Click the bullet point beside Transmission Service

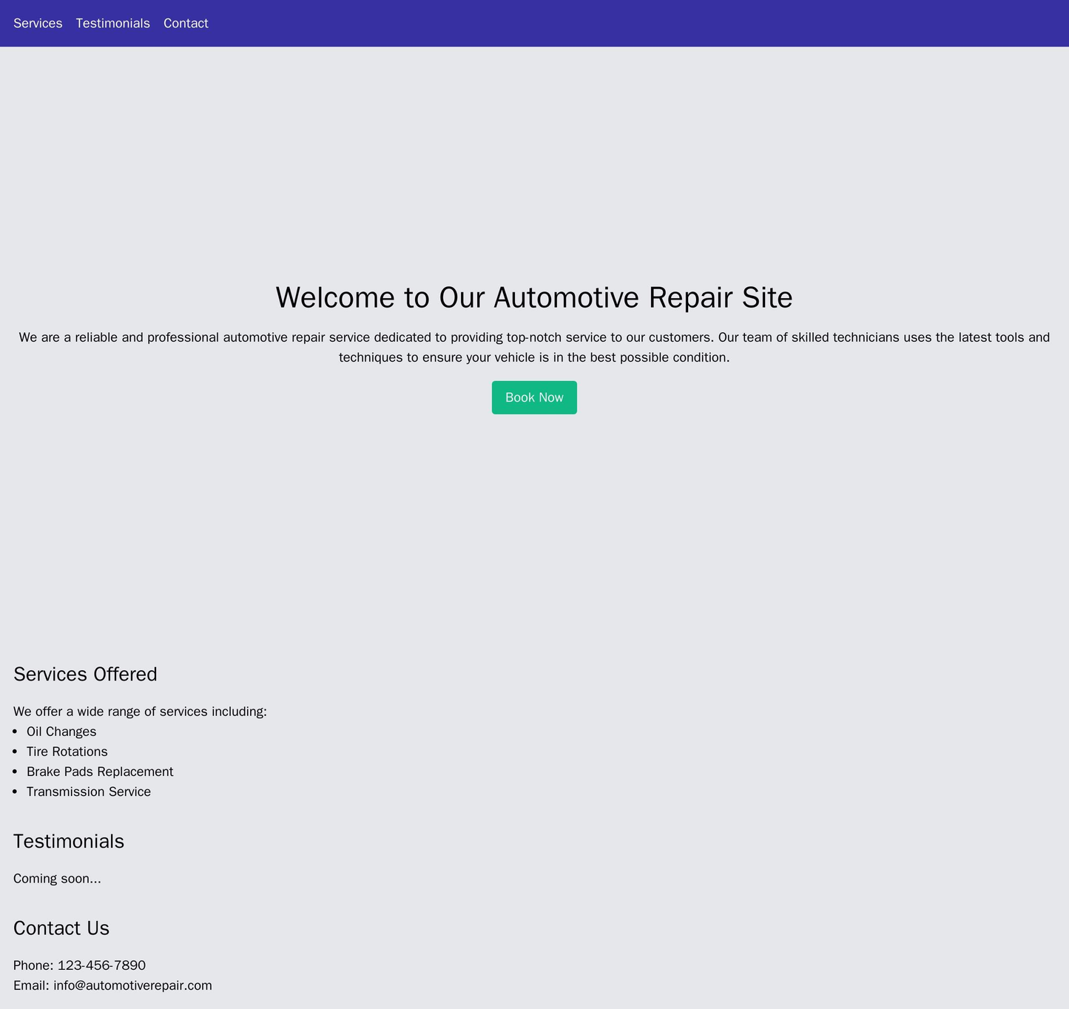(x=16, y=792)
